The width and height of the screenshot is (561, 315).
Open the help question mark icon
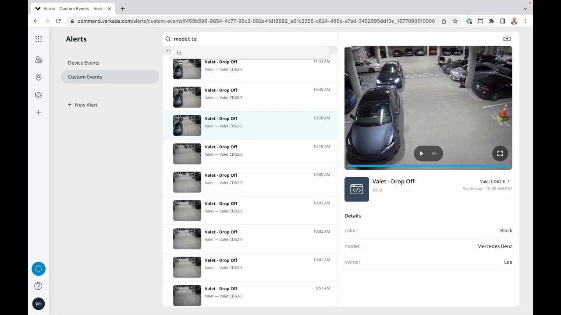pyautogui.click(x=39, y=286)
